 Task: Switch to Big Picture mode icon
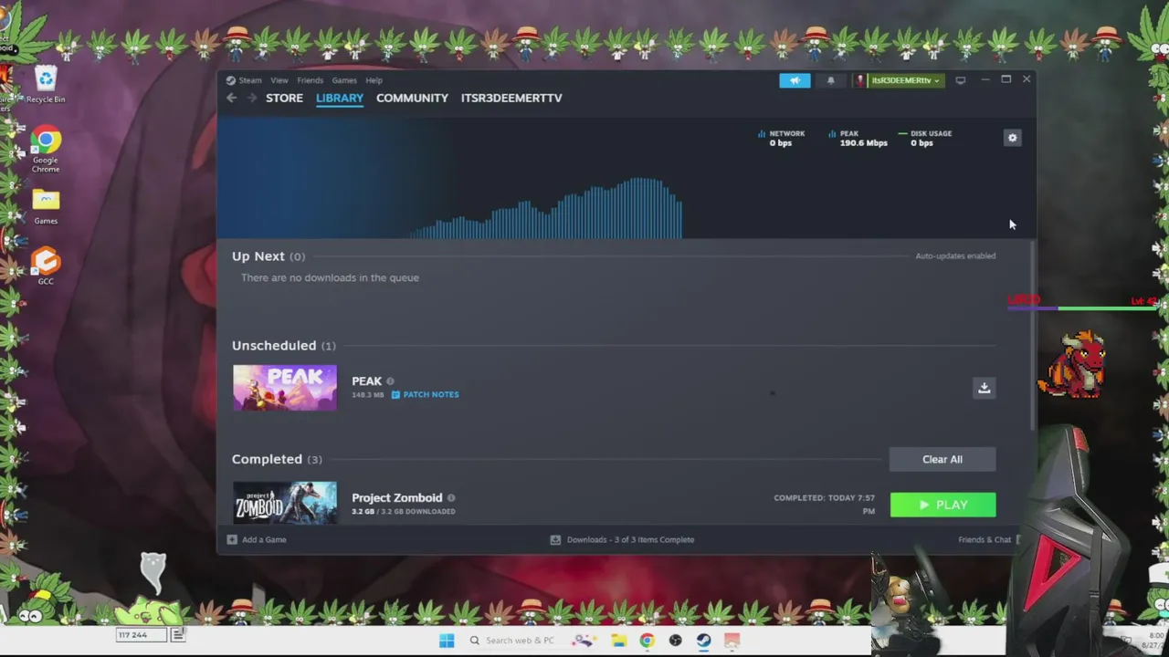pyautogui.click(x=960, y=80)
